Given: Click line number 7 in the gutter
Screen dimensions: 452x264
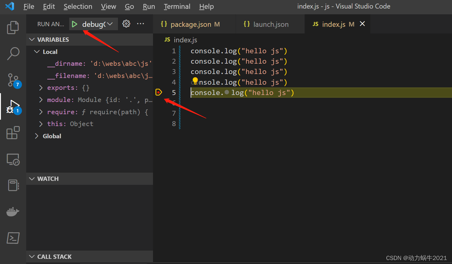Looking at the screenshot, I should coord(174,113).
